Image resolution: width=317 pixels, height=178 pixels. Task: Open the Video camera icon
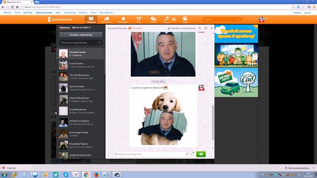click(185, 19)
